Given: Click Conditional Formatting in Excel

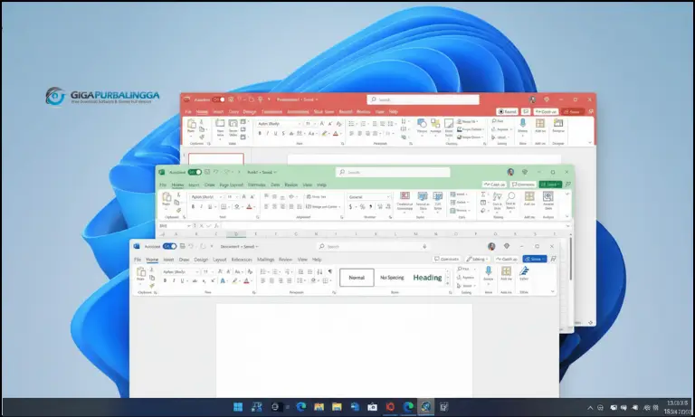Looking at the screenshot, I should [x=405, y=201].
